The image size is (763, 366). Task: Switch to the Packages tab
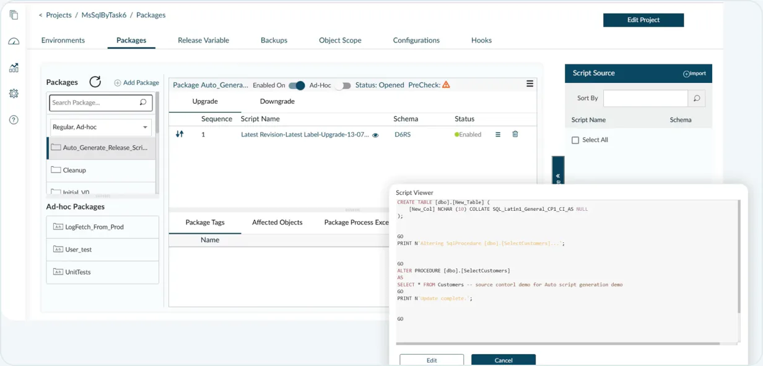click(x=131, y=40)
